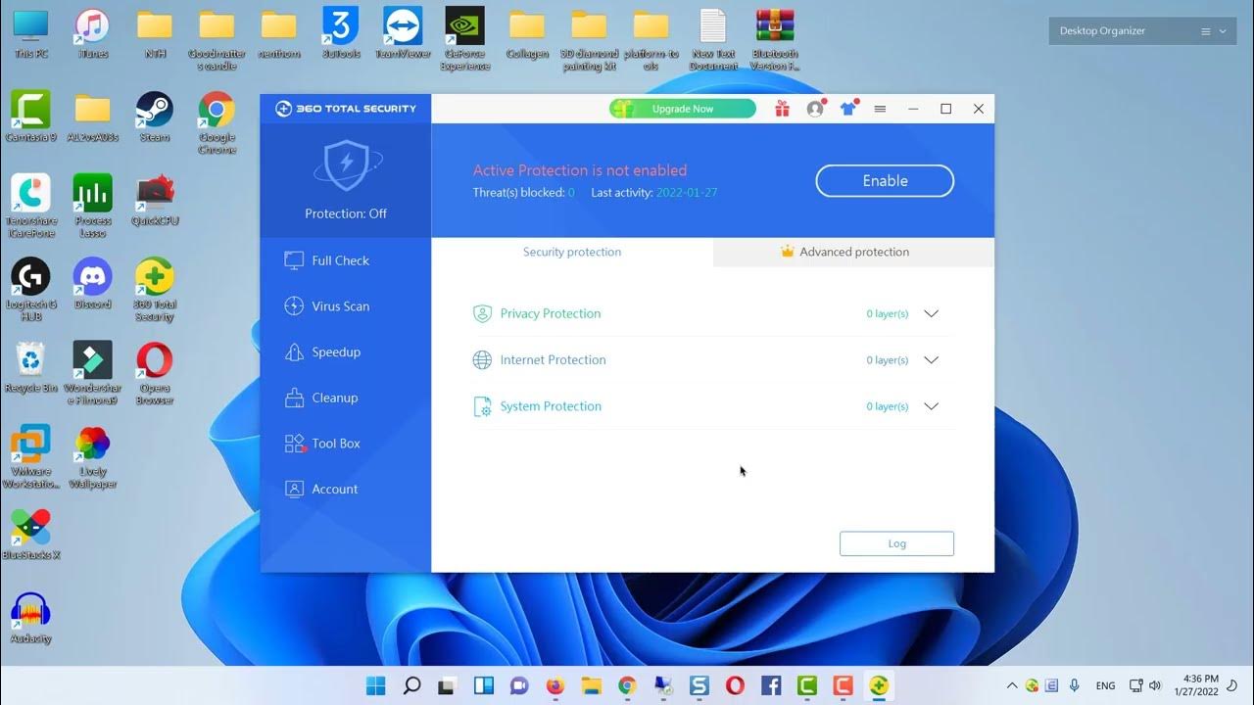Switch to the Advanced protection tab
The image size is (1254, 705).
(853, 252)
